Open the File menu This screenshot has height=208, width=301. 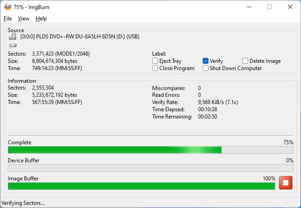pos(8,19)
